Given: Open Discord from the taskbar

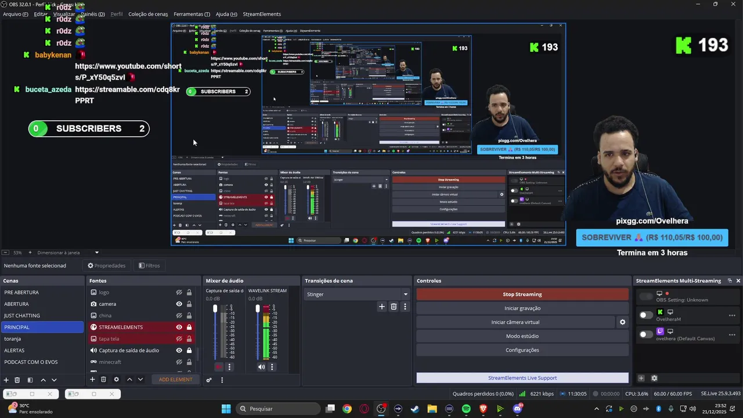Looking at the screenshot, I should (x=517, y=409).
